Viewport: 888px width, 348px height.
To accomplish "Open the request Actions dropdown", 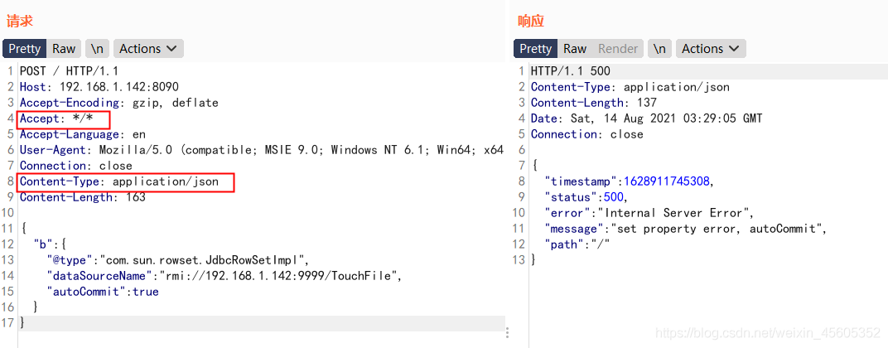I will tap(148, 49).
